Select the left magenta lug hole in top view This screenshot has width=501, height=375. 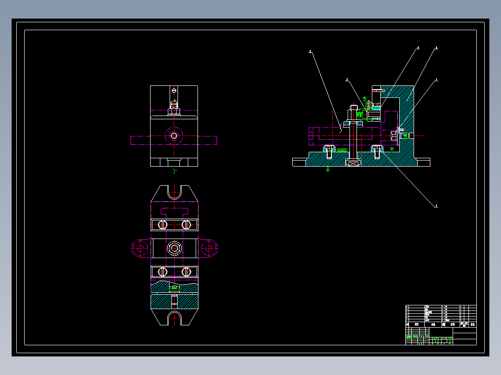pos(139,248)
